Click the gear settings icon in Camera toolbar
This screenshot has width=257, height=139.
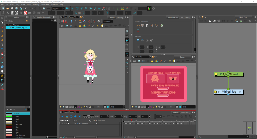99,21
